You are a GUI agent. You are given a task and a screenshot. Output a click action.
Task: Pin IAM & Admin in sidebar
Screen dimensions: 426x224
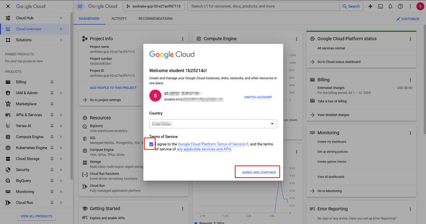click(52, 93)
